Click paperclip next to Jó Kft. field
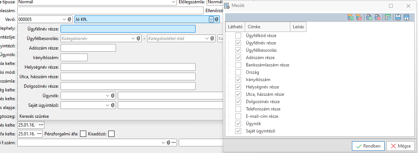418x153 pixels. click(217, 19)
